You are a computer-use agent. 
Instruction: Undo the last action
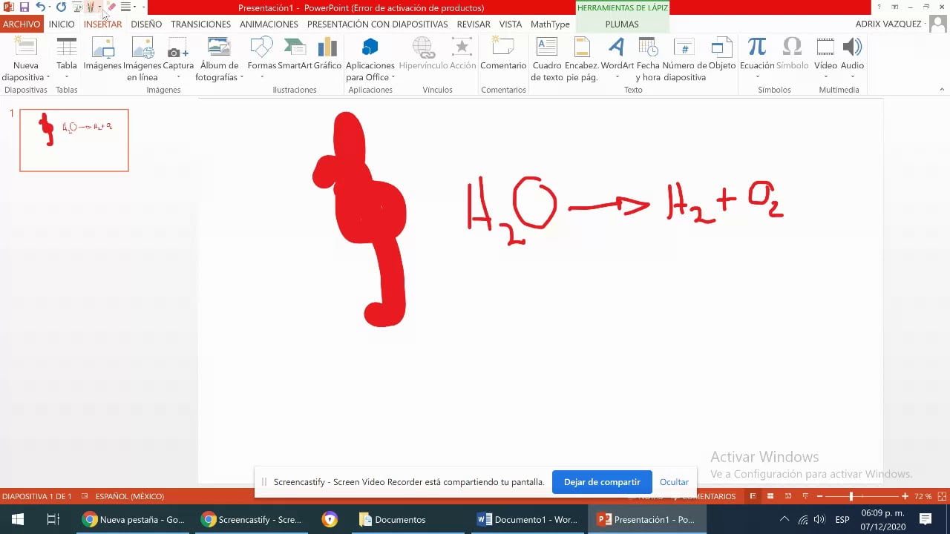pos(40,7)
